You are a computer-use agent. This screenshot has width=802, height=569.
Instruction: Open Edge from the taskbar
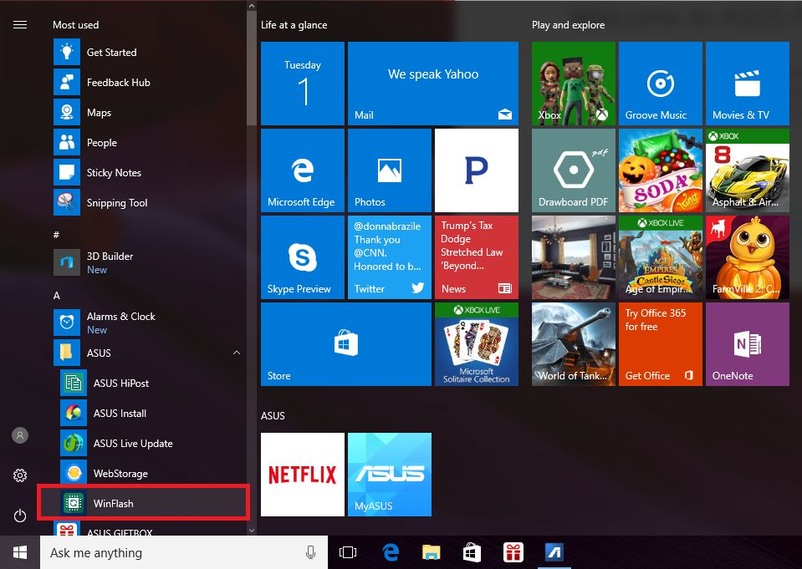pyautogui.click(x=391, y=552)
